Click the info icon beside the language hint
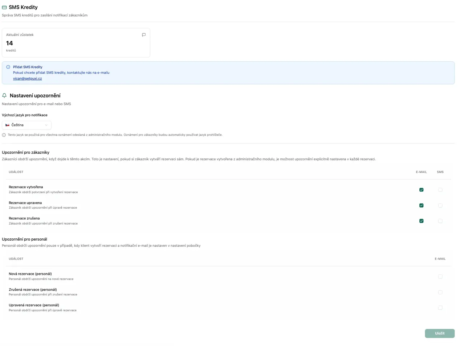The width and height of the screenshot is (460, 346). [4, 135]
